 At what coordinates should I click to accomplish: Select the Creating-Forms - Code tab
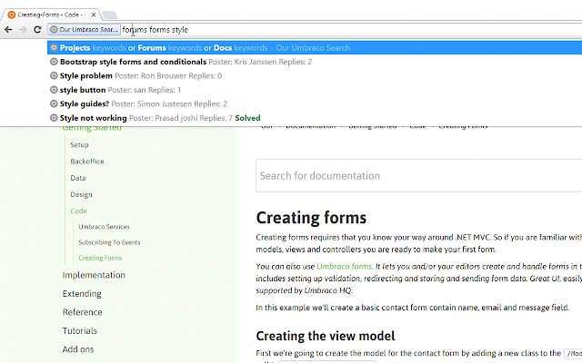click(x=51, y=15)
